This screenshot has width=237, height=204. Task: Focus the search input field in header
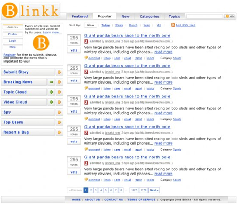click(x=205, y=16)
